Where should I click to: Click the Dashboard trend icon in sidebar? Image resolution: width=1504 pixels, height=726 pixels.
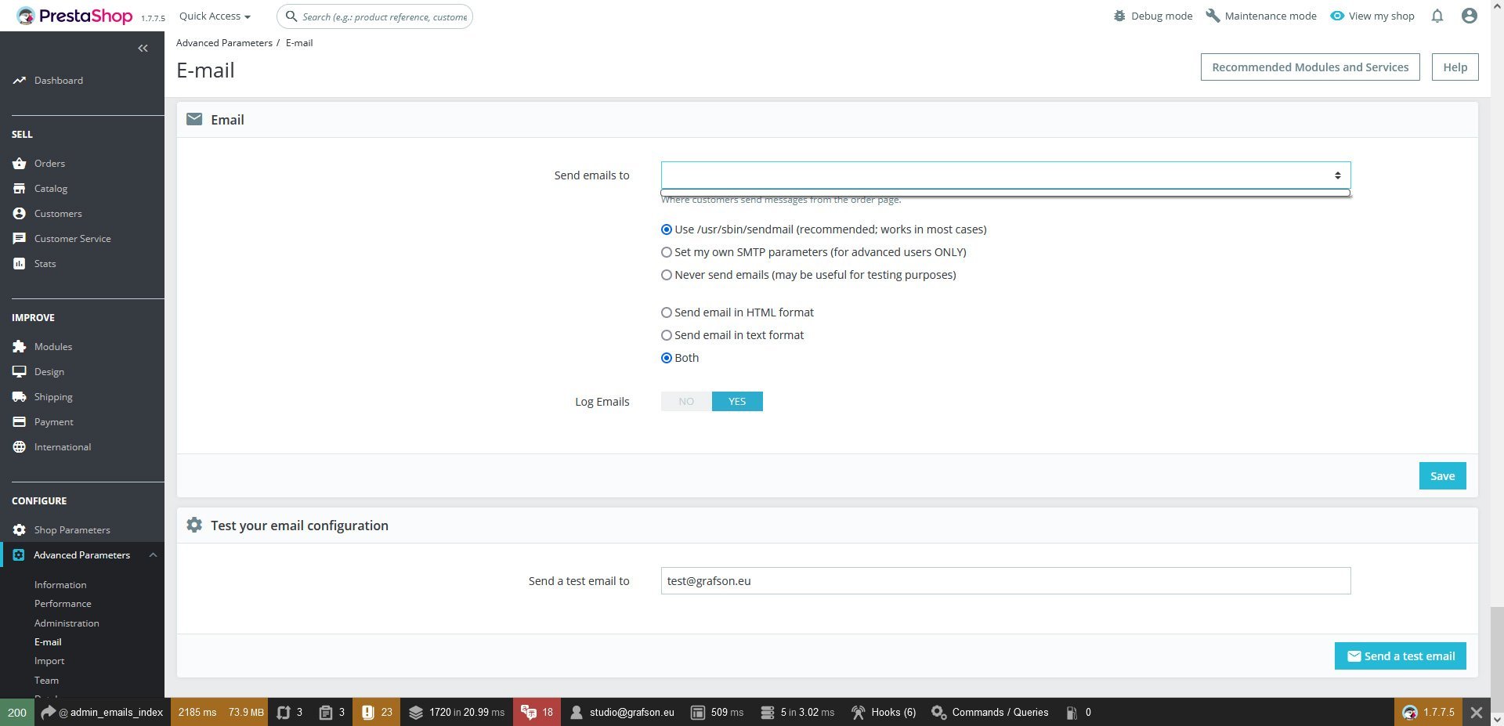pyautogui.click(x=20, y=81)
